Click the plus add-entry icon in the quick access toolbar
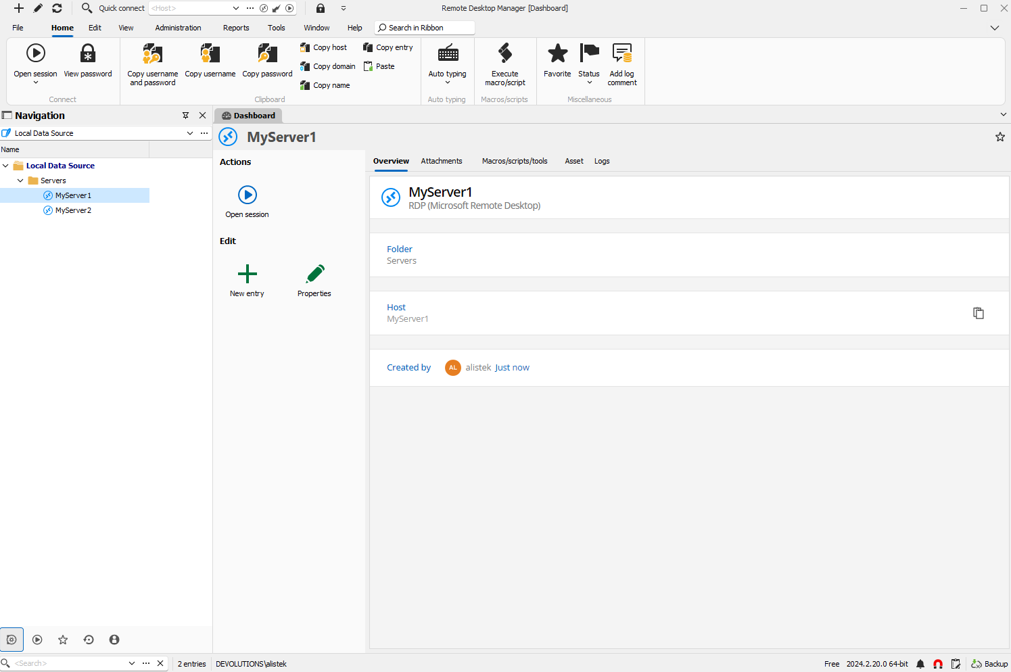 click(x=19, y=8)
